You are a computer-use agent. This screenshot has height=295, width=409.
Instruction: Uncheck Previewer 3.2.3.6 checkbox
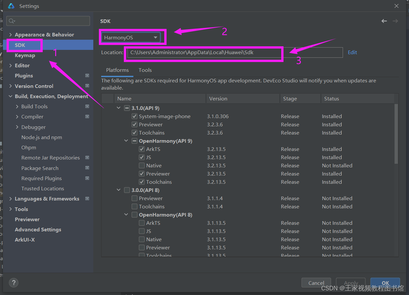coord(134,124)
